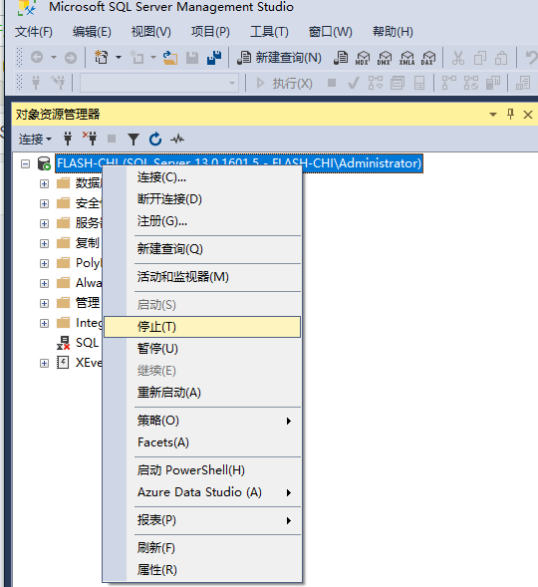Image resolution: width=538 pixels, height=587 pixels.
Task: Open the 连接 dropdown in Object Explorer
Action: [x=35, y=140]
